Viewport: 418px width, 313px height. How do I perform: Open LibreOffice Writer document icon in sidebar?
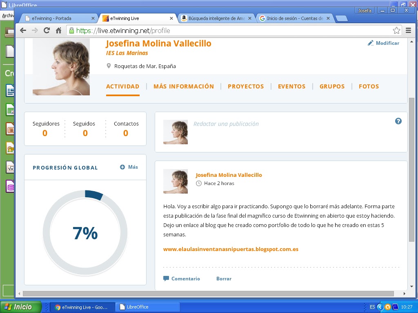tap(10, 90)
